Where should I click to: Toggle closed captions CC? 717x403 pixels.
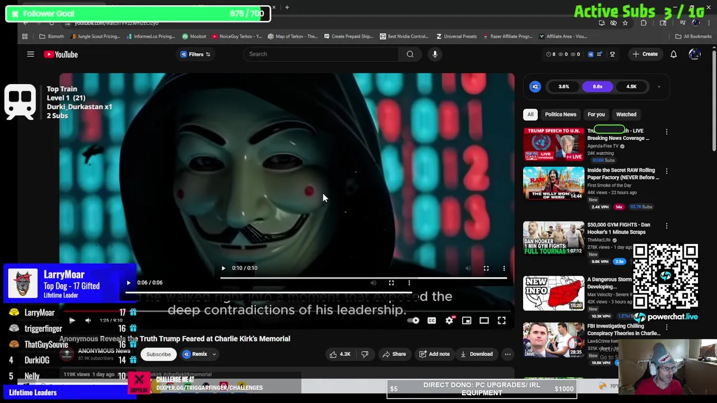431,321
